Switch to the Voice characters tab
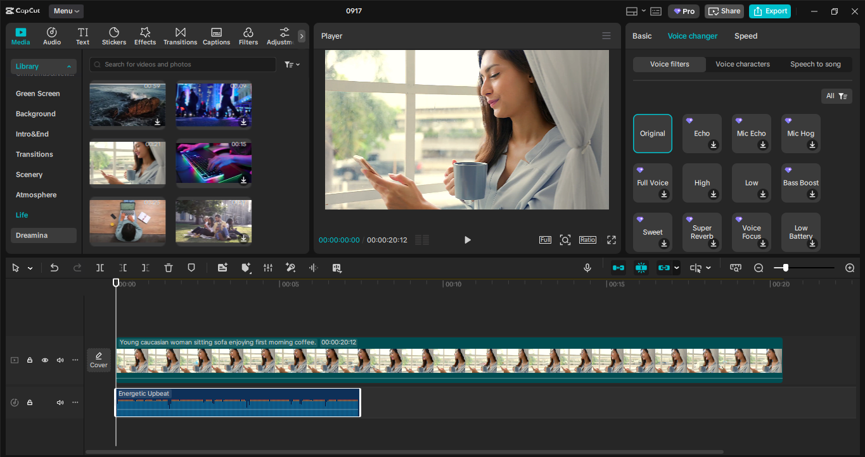 (742, 64)
